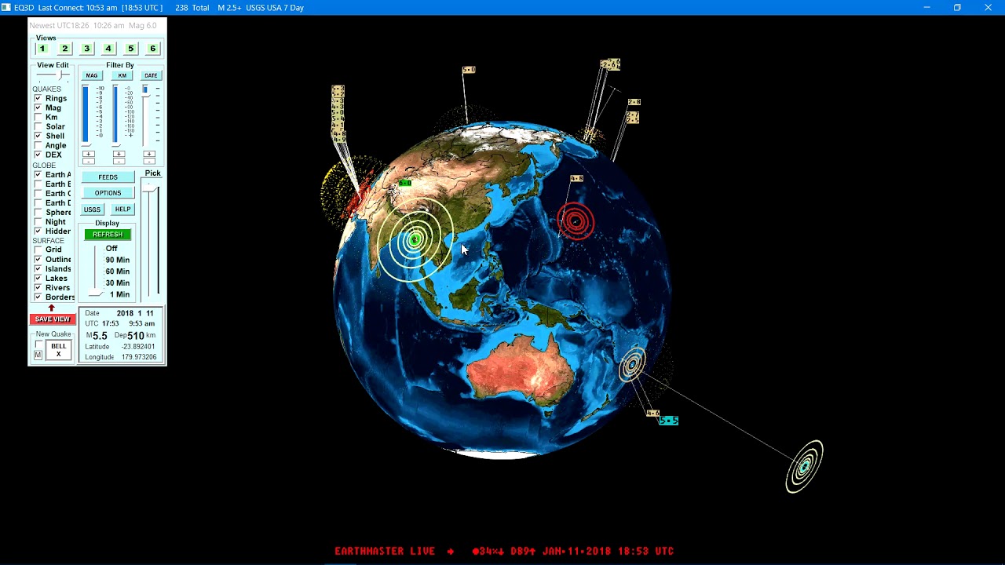Open HELP
The height and width of the screenshot is (565, 1005).
coord(122,210)
